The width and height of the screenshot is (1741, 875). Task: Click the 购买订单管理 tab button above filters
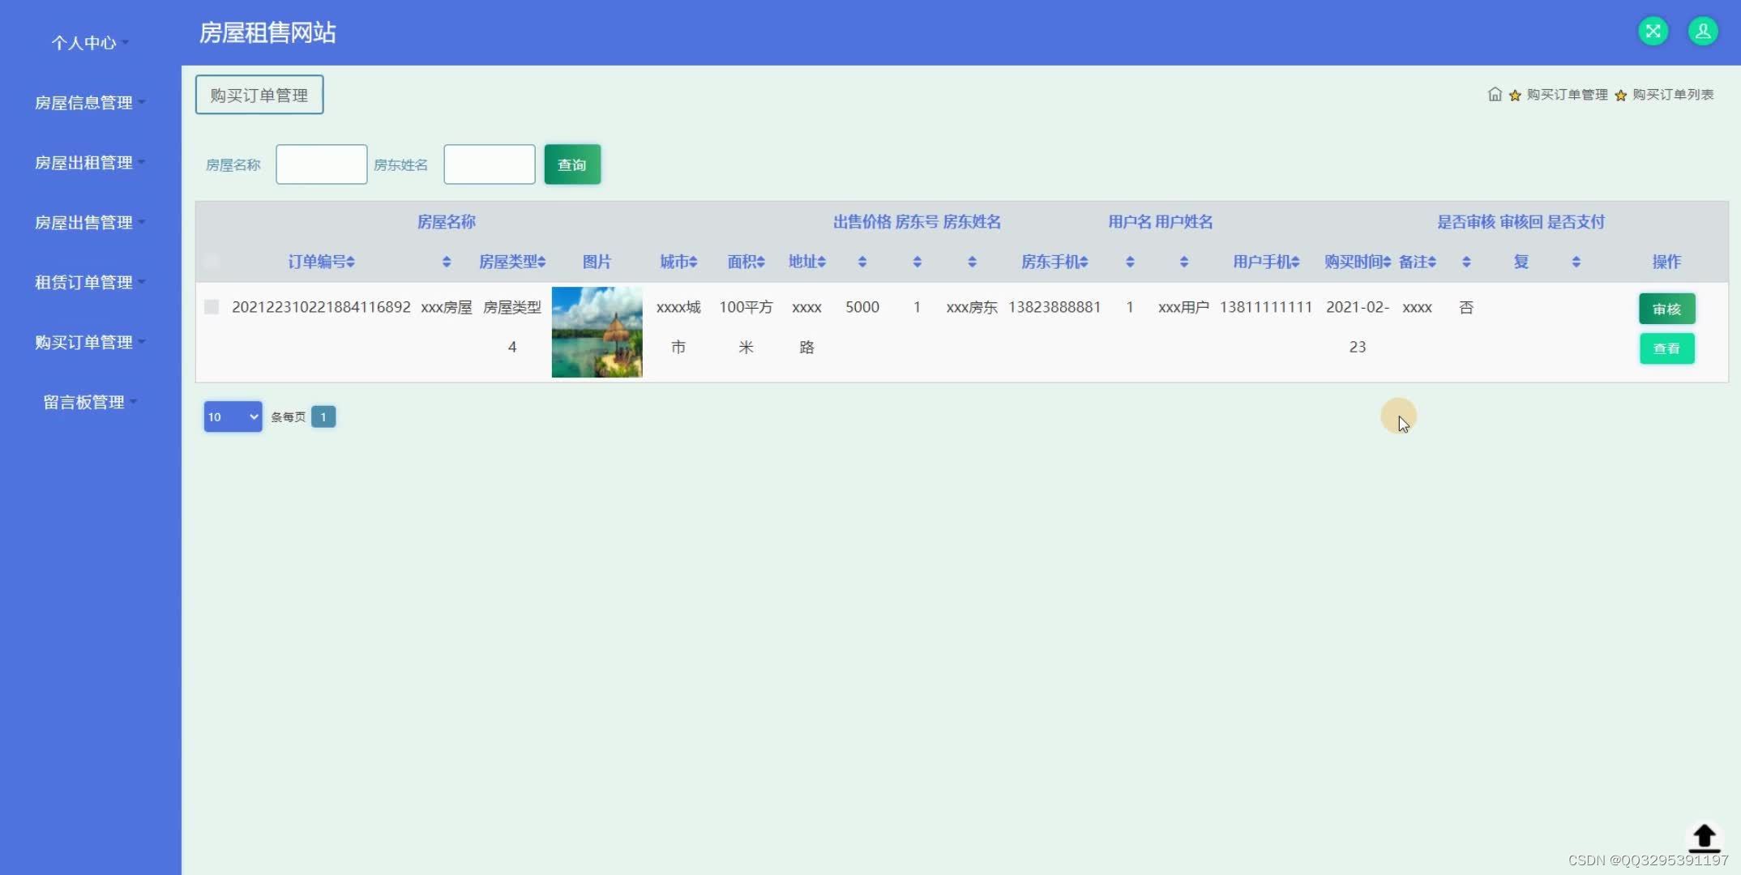point(259,95)
